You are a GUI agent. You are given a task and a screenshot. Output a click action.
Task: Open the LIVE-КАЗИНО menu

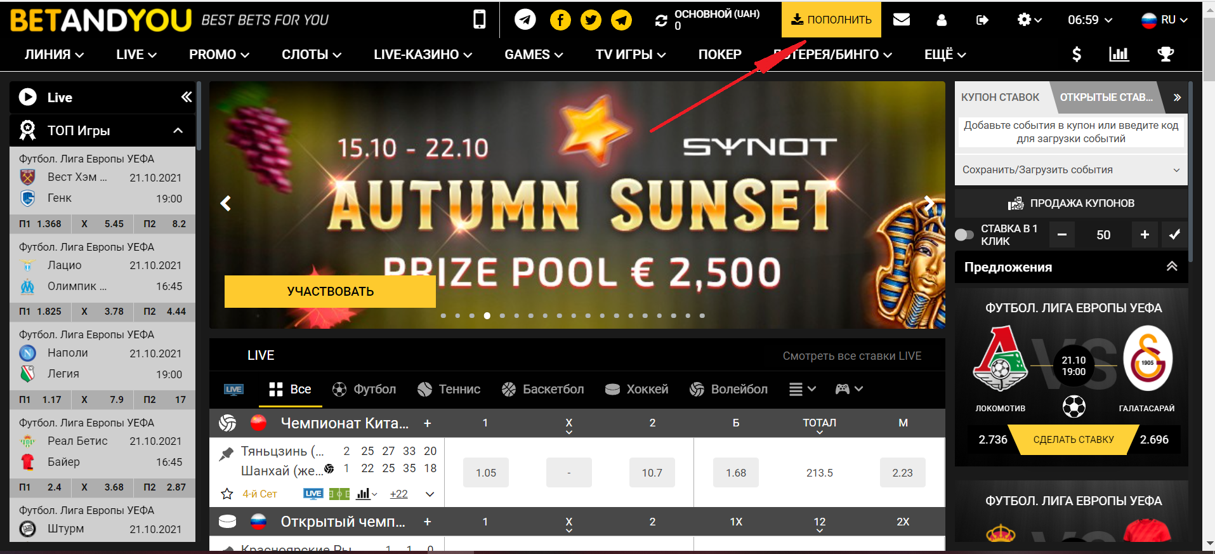pyautogui.click(x=423, y=55)
